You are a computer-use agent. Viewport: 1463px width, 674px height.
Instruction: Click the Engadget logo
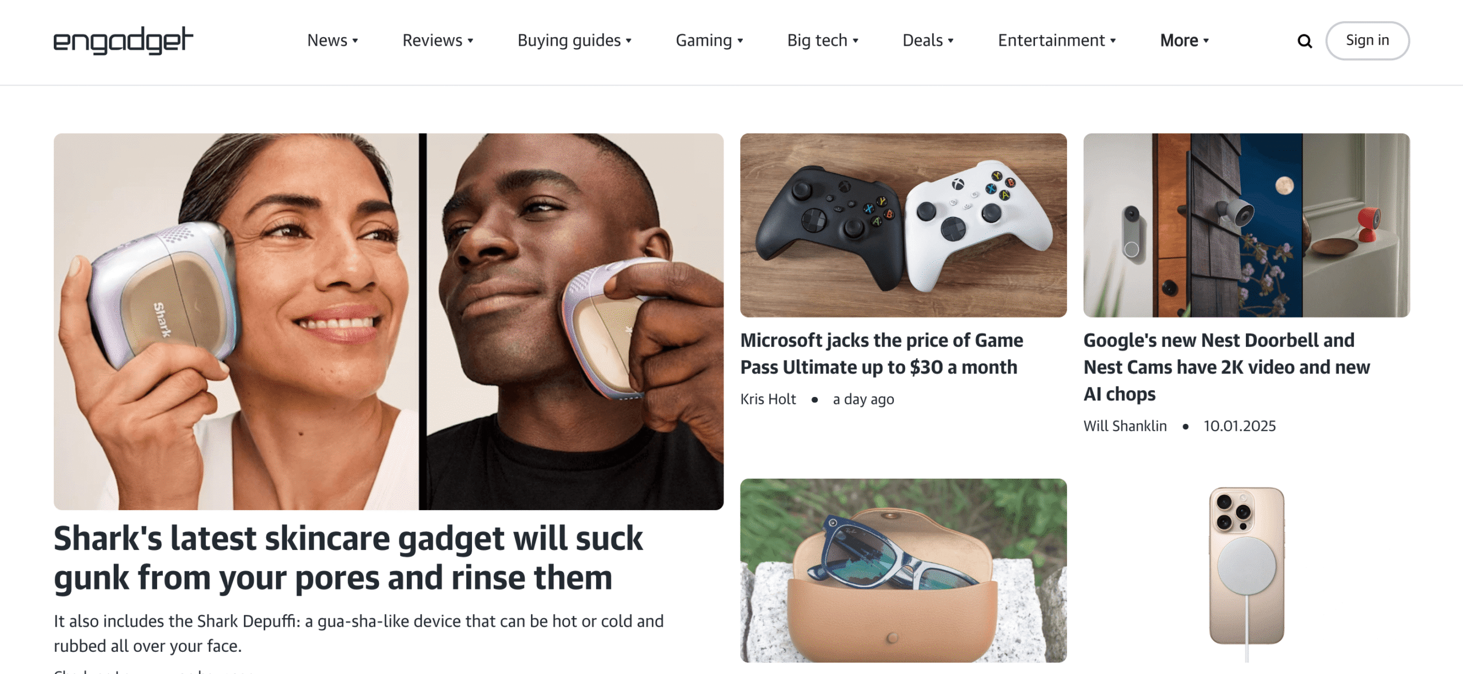pos(123,41)
